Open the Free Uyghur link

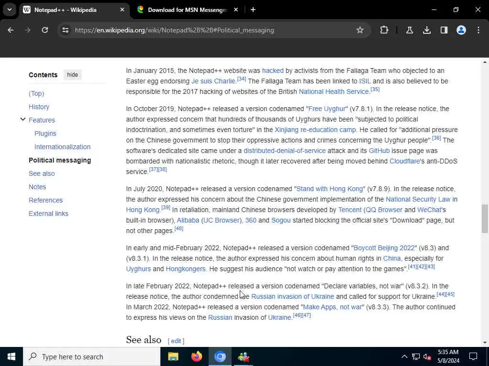(x=327, y=109)
